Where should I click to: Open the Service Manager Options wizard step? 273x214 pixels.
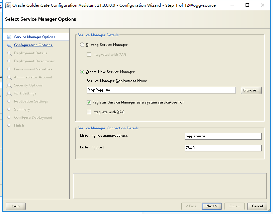point(34,37)
